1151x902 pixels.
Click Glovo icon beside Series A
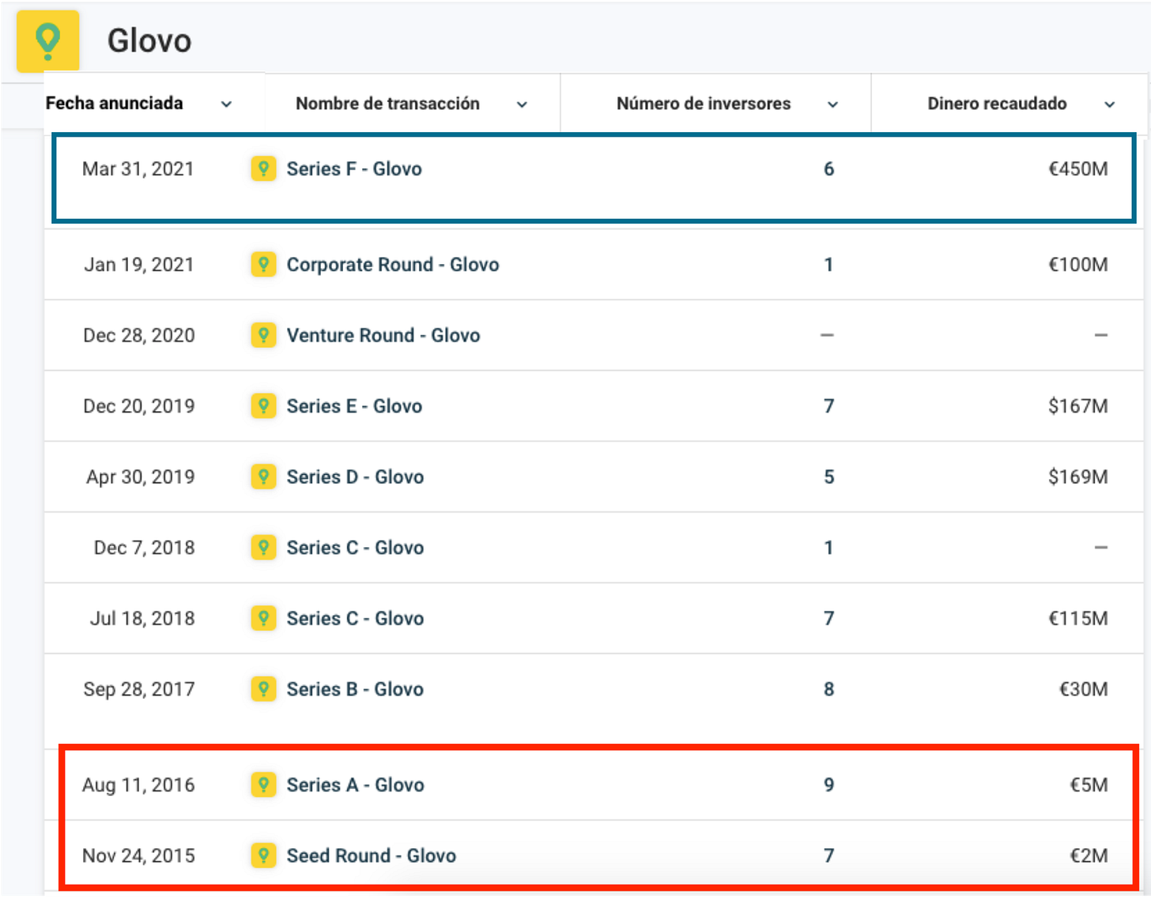pyautogui.click(x=263, y=784)
